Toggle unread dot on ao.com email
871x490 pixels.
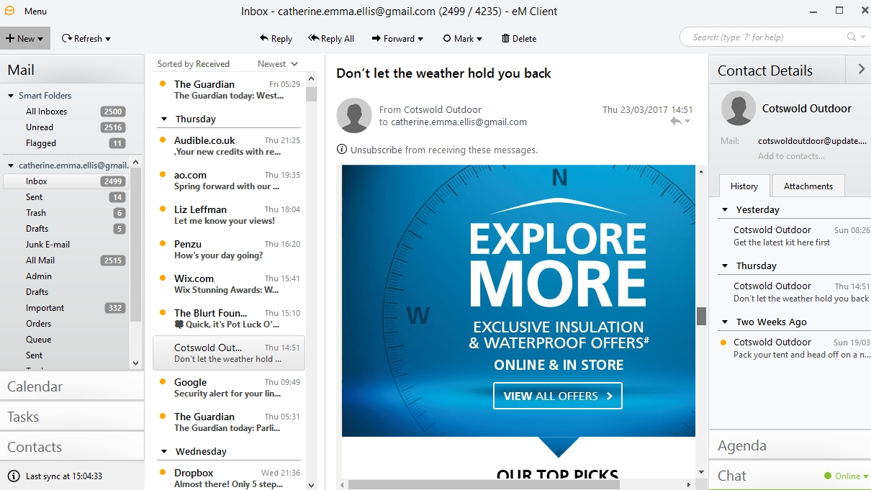pos(163,175)
